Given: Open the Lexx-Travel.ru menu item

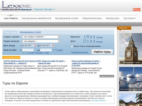Looking at the screenshot, I should pos(11,18).
